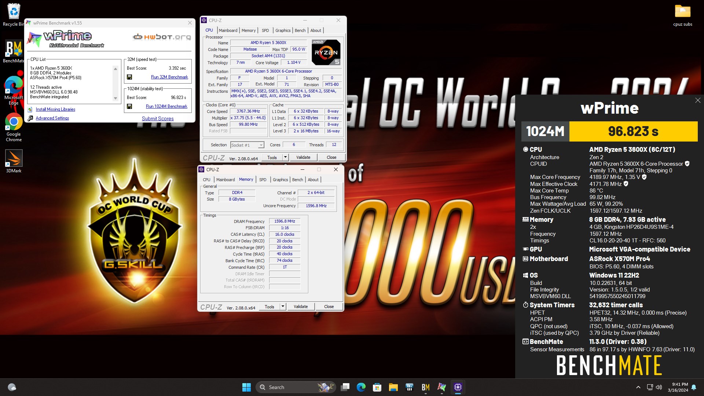
Task: Open notification bell in system tray
Action: click(x=694, y=387)
